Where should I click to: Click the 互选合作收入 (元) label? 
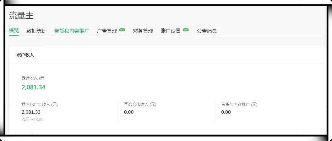140,104
